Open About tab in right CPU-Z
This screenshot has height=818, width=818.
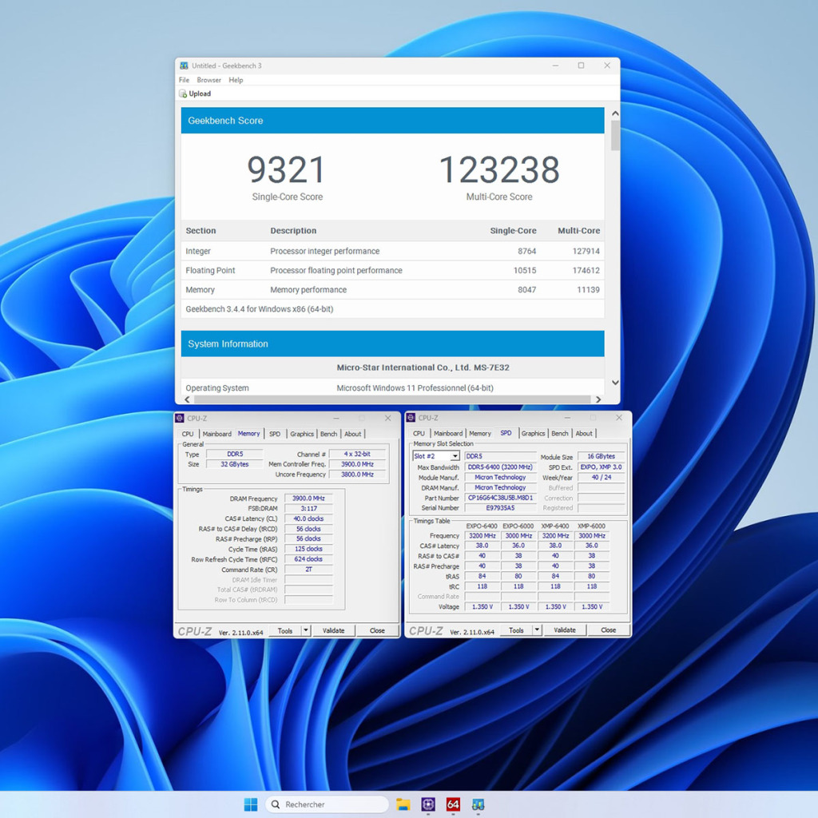pos(584,434)
